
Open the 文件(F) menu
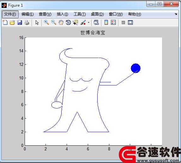(x=10, y=14)
